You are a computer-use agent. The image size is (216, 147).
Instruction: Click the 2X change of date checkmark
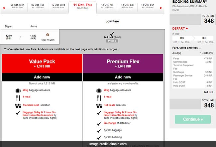point(98,123)
